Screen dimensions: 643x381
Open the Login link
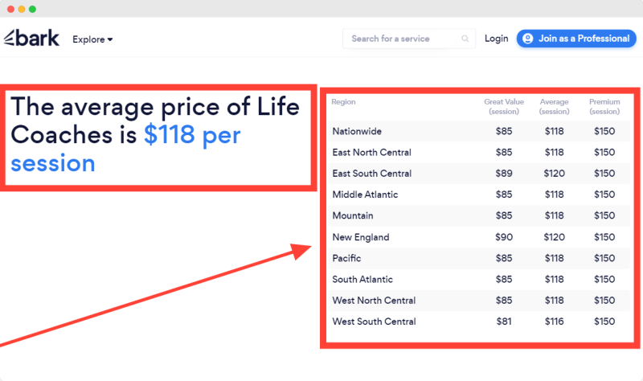[496, 39]
